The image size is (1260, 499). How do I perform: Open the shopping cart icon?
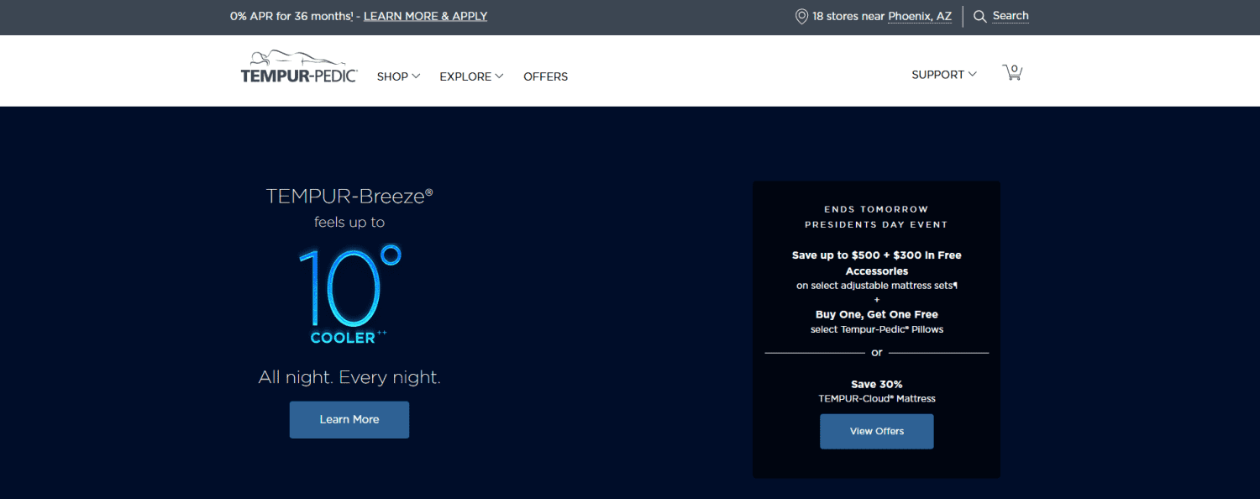pyautogui.click(x=1012, y=72)
